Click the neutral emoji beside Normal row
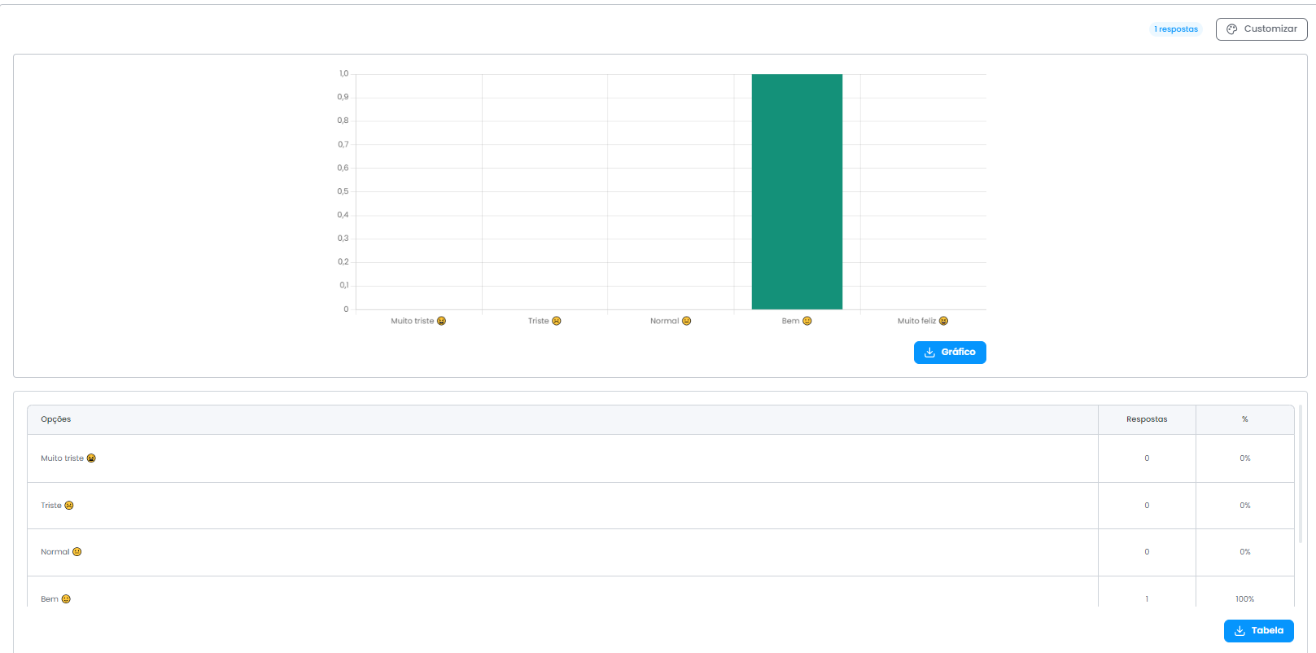The height and width of the screenshot is (653, 1316). coord(77,552)
